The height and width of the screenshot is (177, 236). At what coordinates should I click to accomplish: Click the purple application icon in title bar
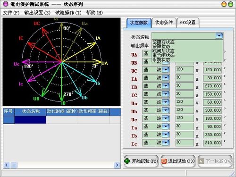[x=6, y=4]
